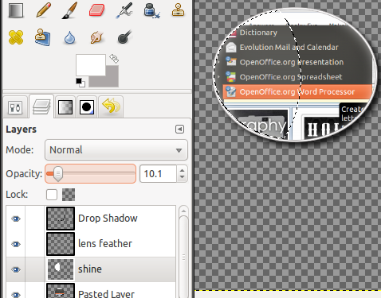Select the Blur/Sharpen droplet tool
Image resolution: width=381 pixels, height=298 pixels.
pyautogui.click(x=69, y=37)
